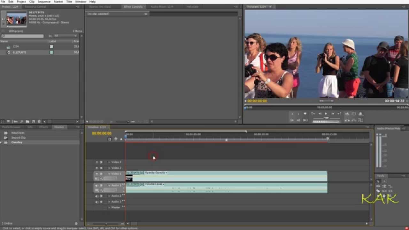The width and height of the screenshot is (409, 230).
Task: Click the Lift button in Program monitor
Action: 347,120
